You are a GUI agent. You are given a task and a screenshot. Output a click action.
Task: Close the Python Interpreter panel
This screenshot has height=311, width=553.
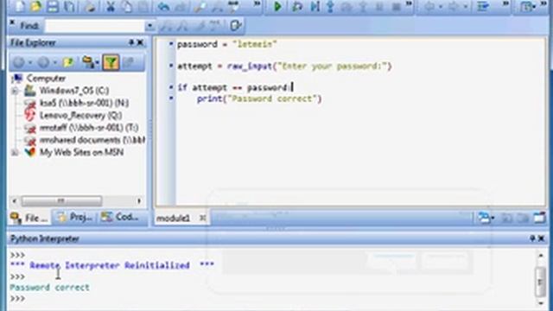542,238
